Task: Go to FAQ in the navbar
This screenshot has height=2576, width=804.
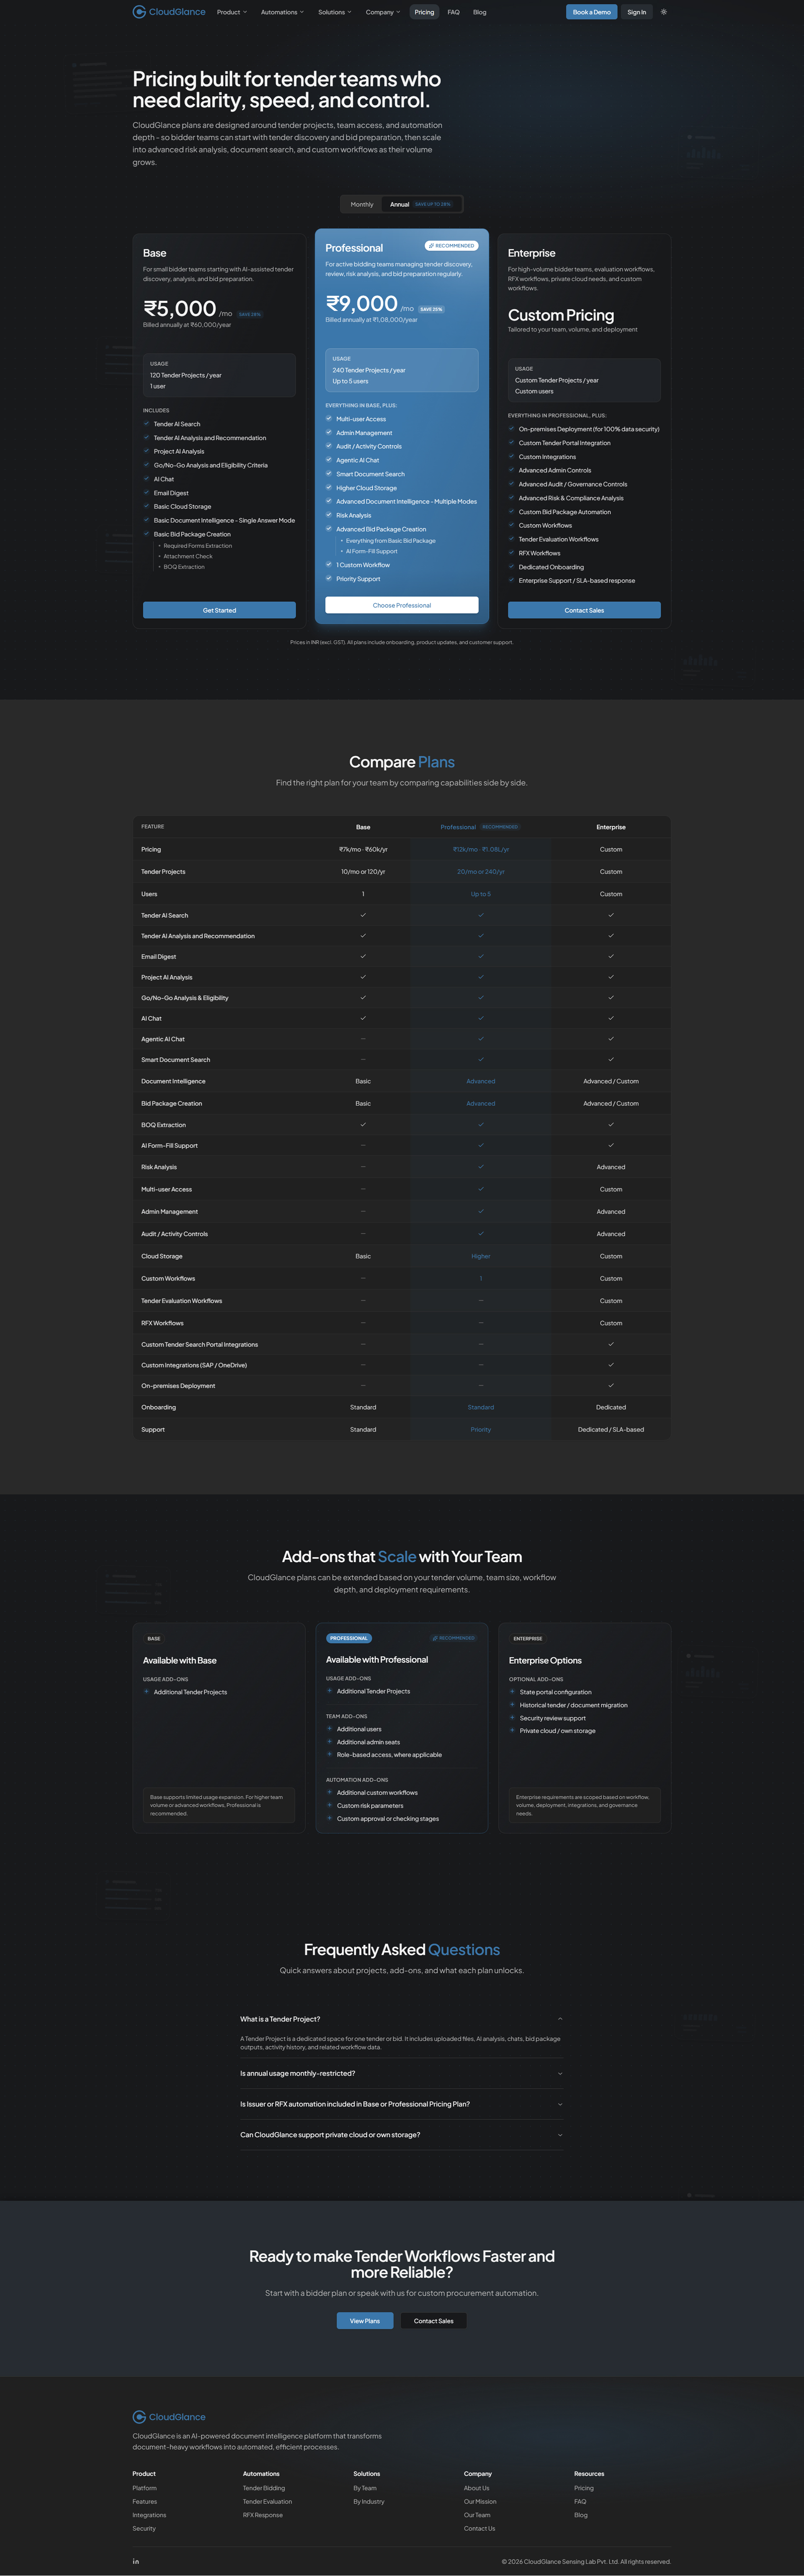Action: (454, 12)
